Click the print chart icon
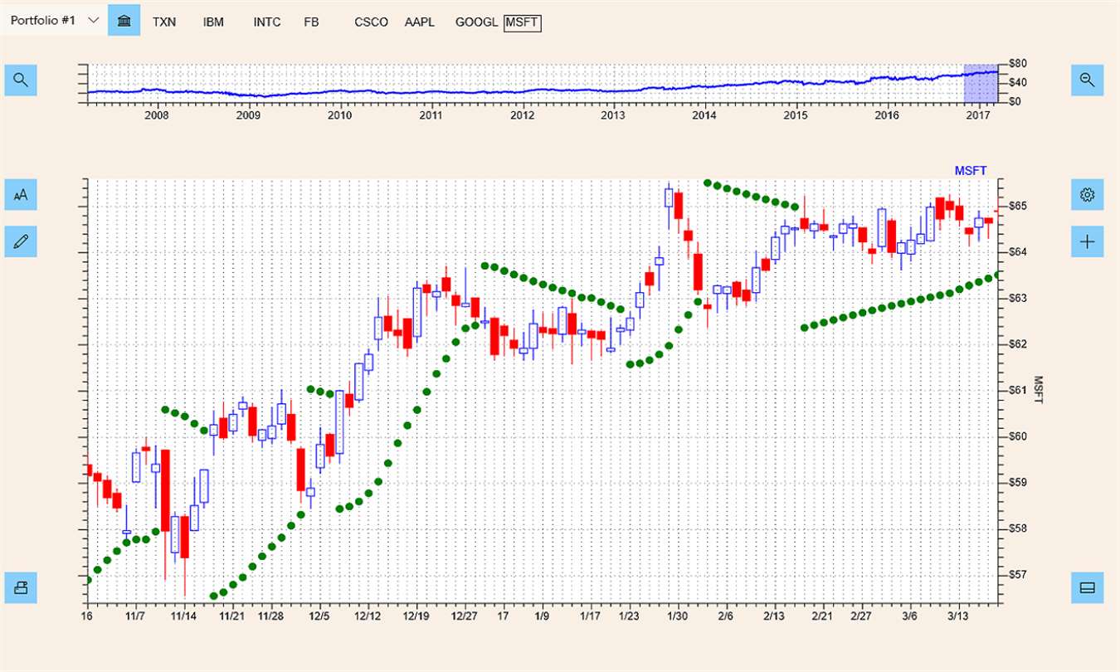1120x672 pixels. [x=21, y=587]
